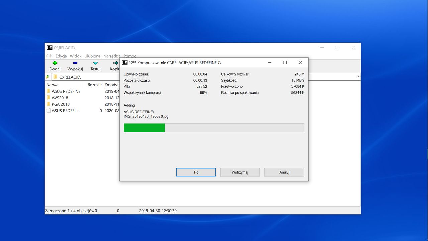
Task: Click the Szybkość label in the dialog
Action: 229,80
